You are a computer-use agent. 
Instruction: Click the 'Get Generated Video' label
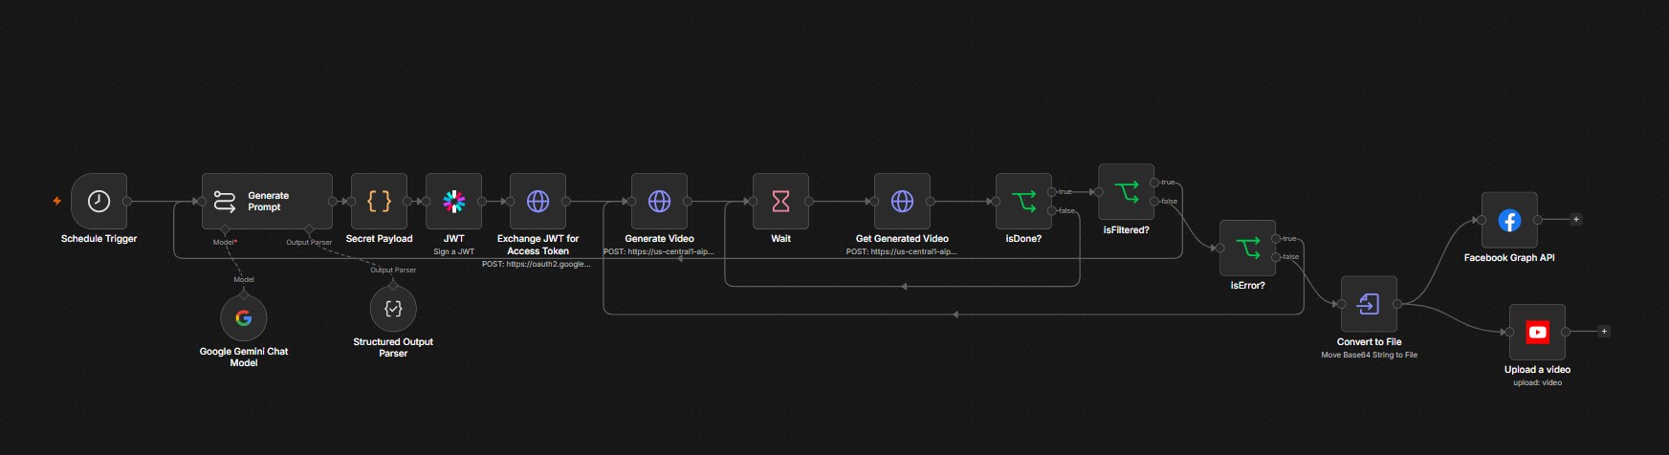tap(902, 239)
